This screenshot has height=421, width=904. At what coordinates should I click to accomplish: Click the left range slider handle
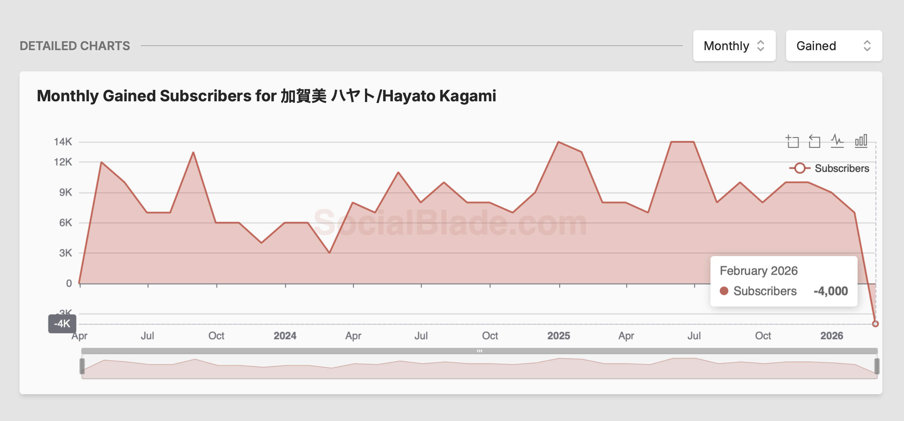82,366
